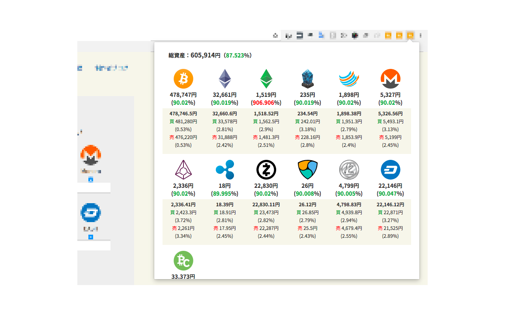Click the Factom striped wave icon
The height and width of the screenshot is (315, 505).
tap(349, 79)
